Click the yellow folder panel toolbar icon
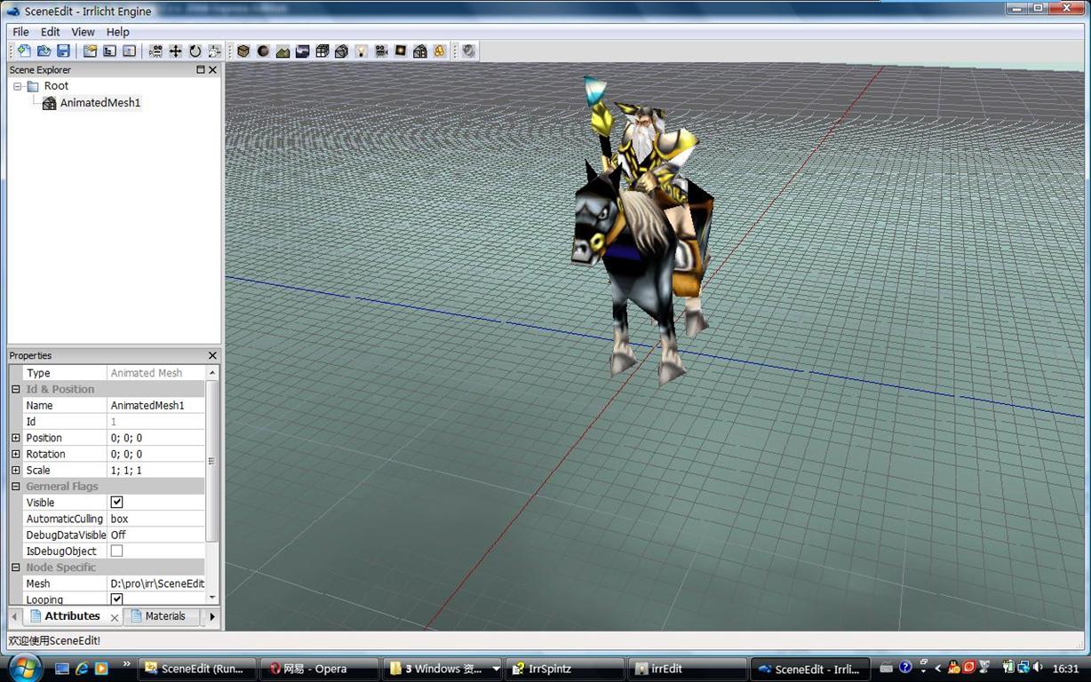Viewport: 1091px width, 682px height. coord(90,52)
